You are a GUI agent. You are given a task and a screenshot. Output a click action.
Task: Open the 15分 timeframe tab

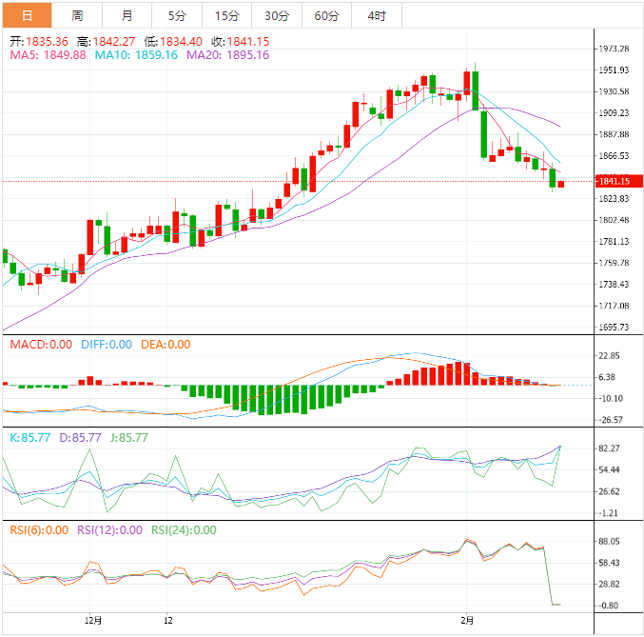[x=226, y=16]
